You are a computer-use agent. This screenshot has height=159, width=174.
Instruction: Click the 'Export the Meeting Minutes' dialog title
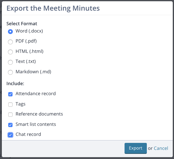(x=53, y=9)
